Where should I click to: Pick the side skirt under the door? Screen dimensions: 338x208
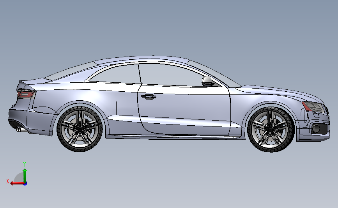[175, 137]
